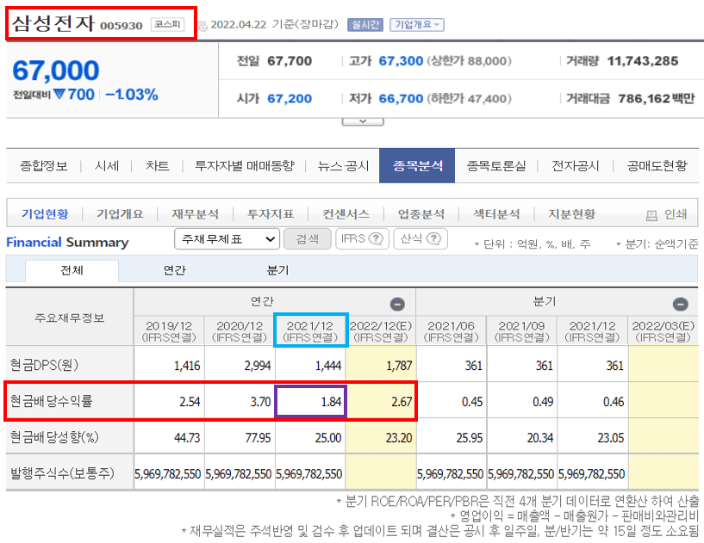The height and width of the screenshot is (543, 704).
Task: Click the 1,787 estimated DPS cell
Action: (x=381, y=366)
